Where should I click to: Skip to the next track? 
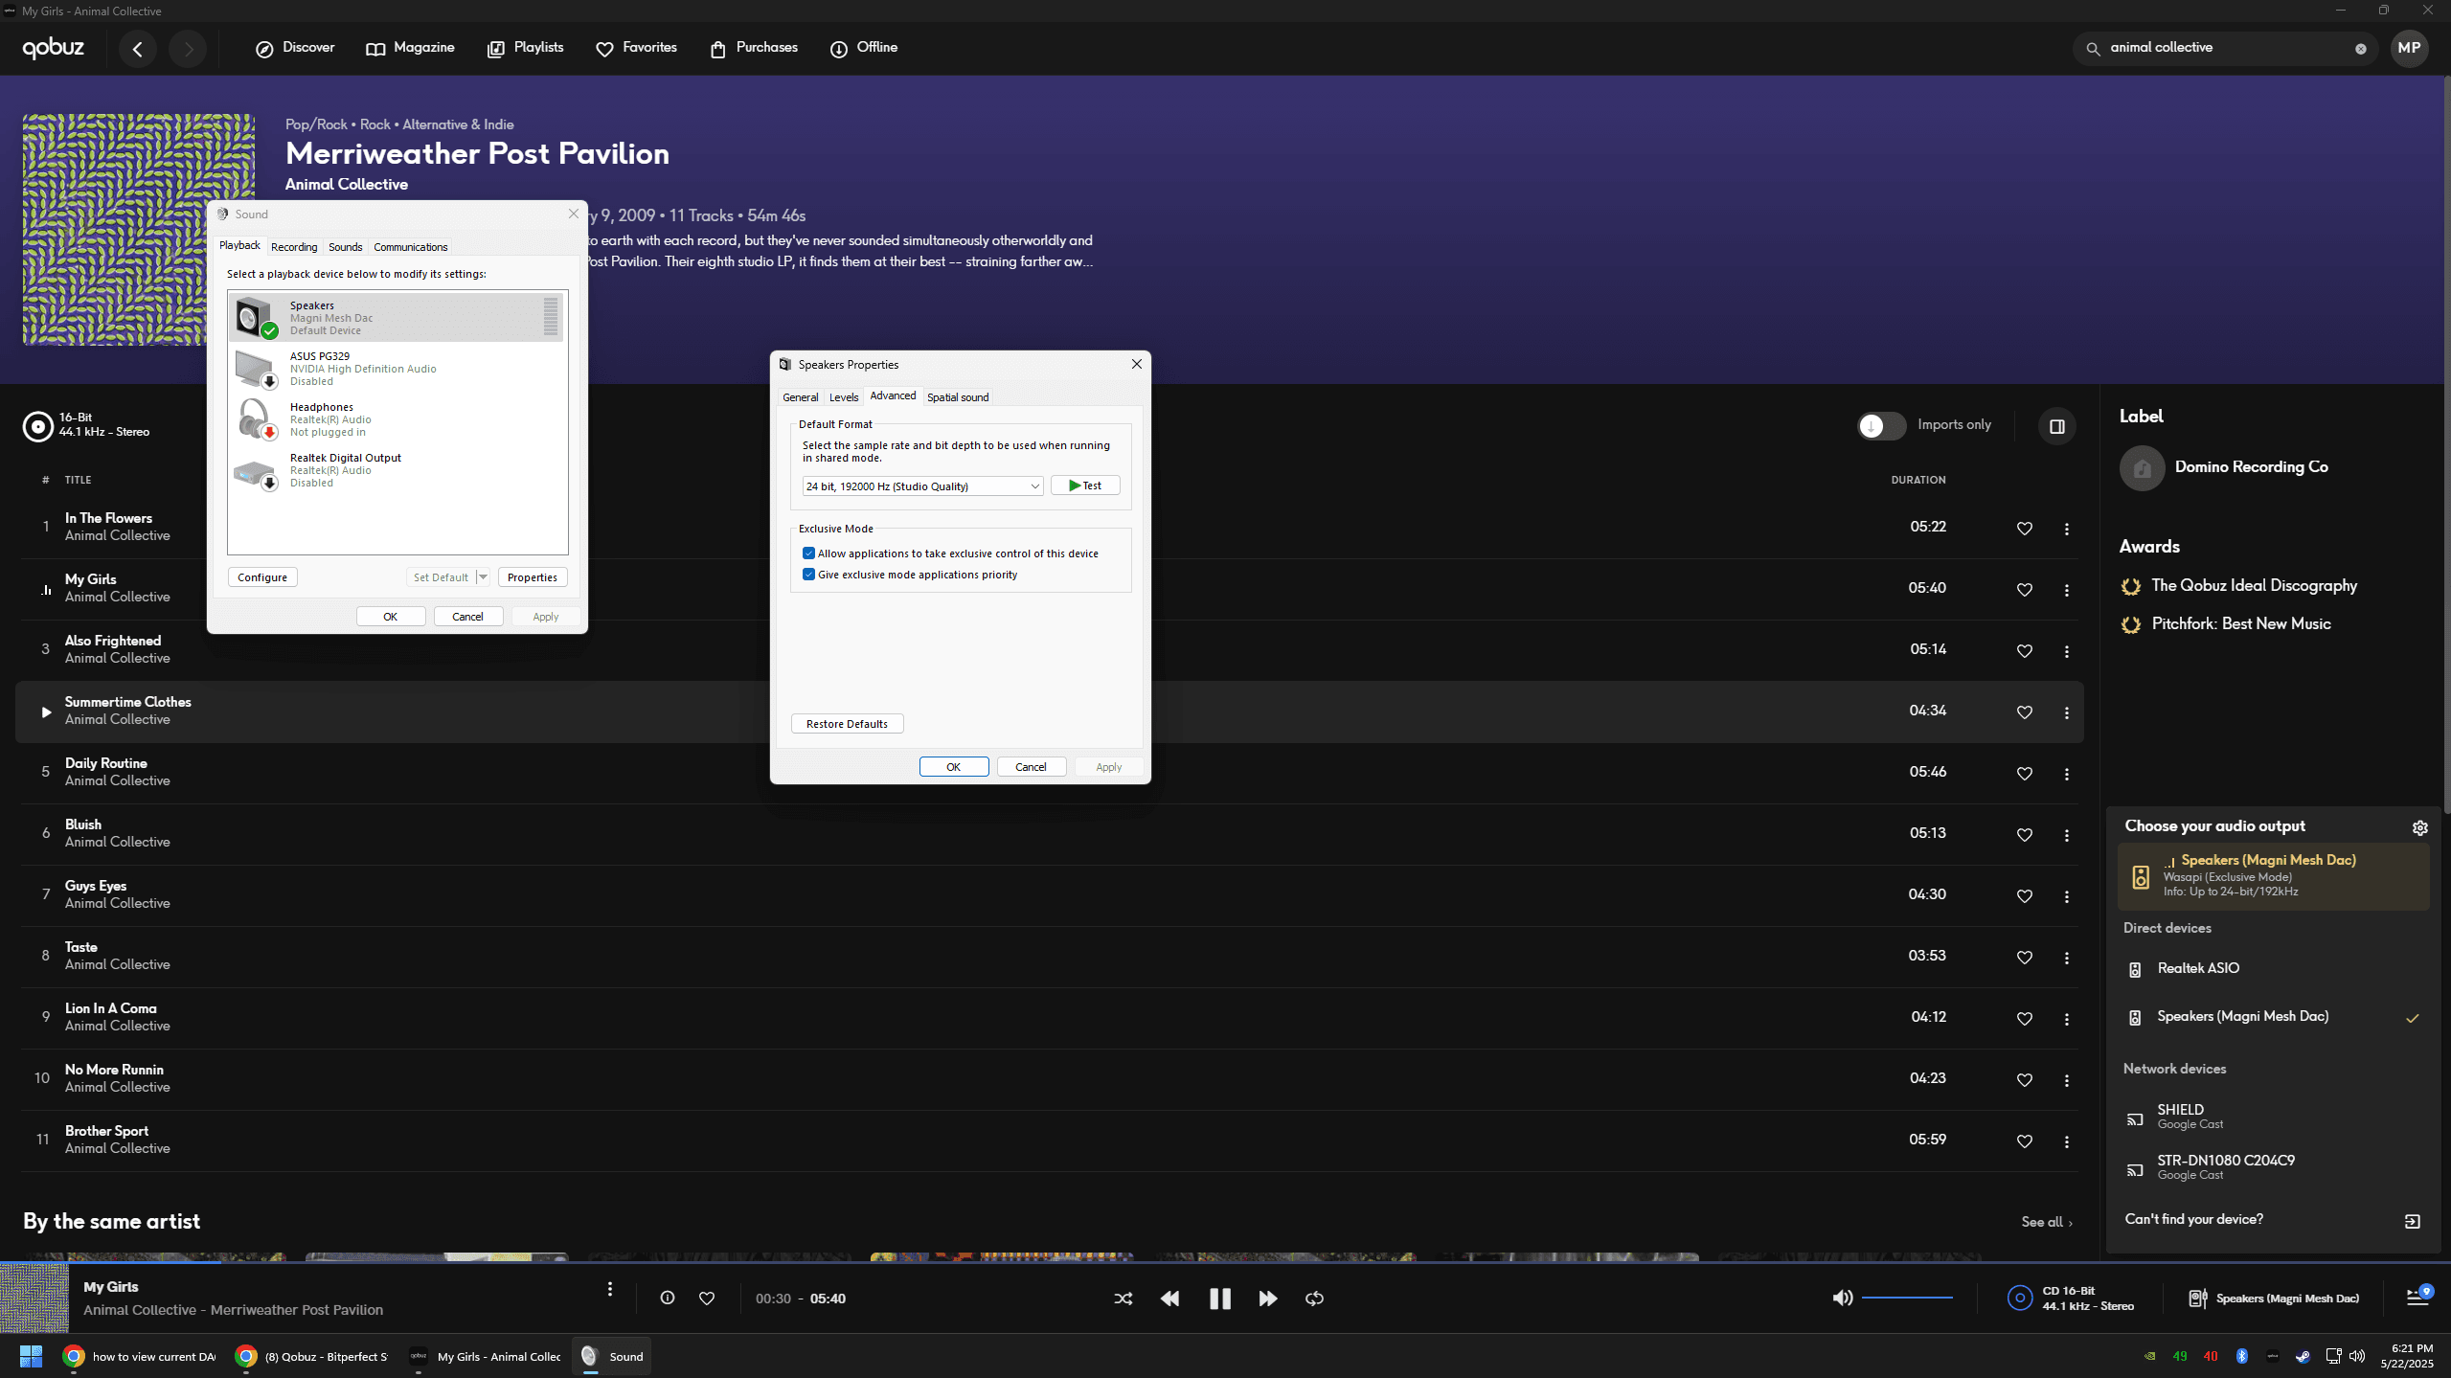1267,1299
